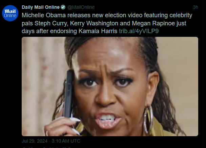The image size is (206, 148).
Task: Follow the trib.al/4yVILP9 link
Action: pos(139,31)
